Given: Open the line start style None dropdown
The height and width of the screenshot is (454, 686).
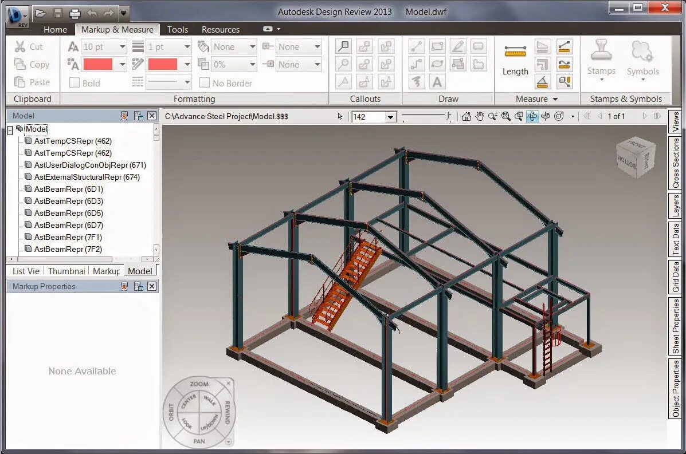Looking at the screenshot, I should [317, 46].
